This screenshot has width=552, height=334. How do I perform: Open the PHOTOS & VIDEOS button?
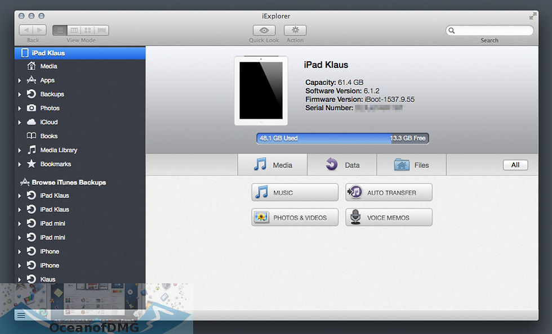(x=295, y=217)
